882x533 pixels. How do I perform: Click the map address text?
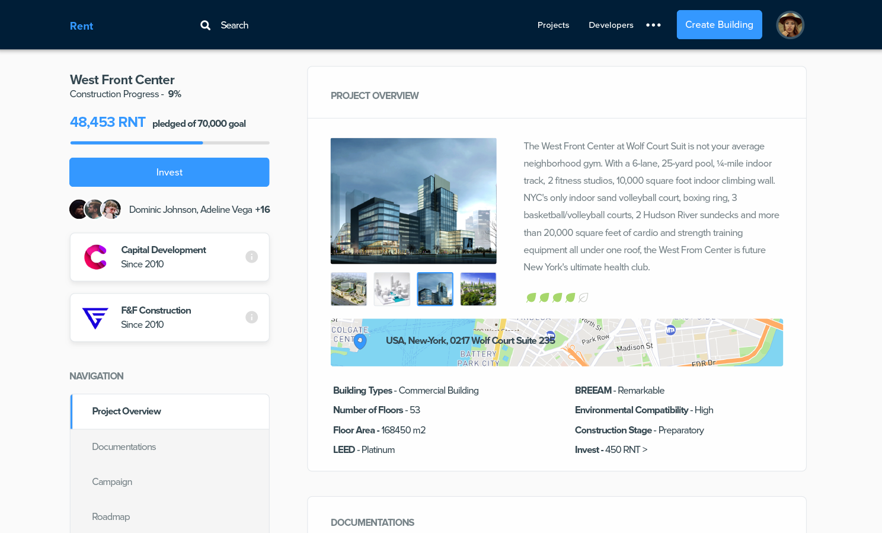471,340
